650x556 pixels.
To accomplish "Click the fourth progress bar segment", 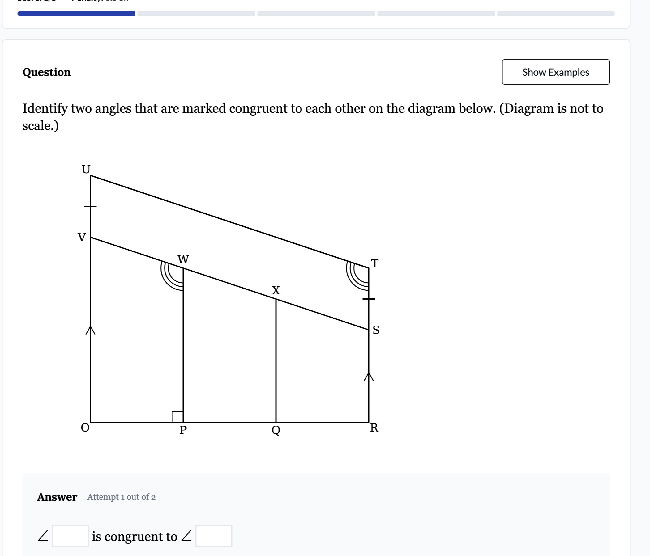I will click(436, 14).
